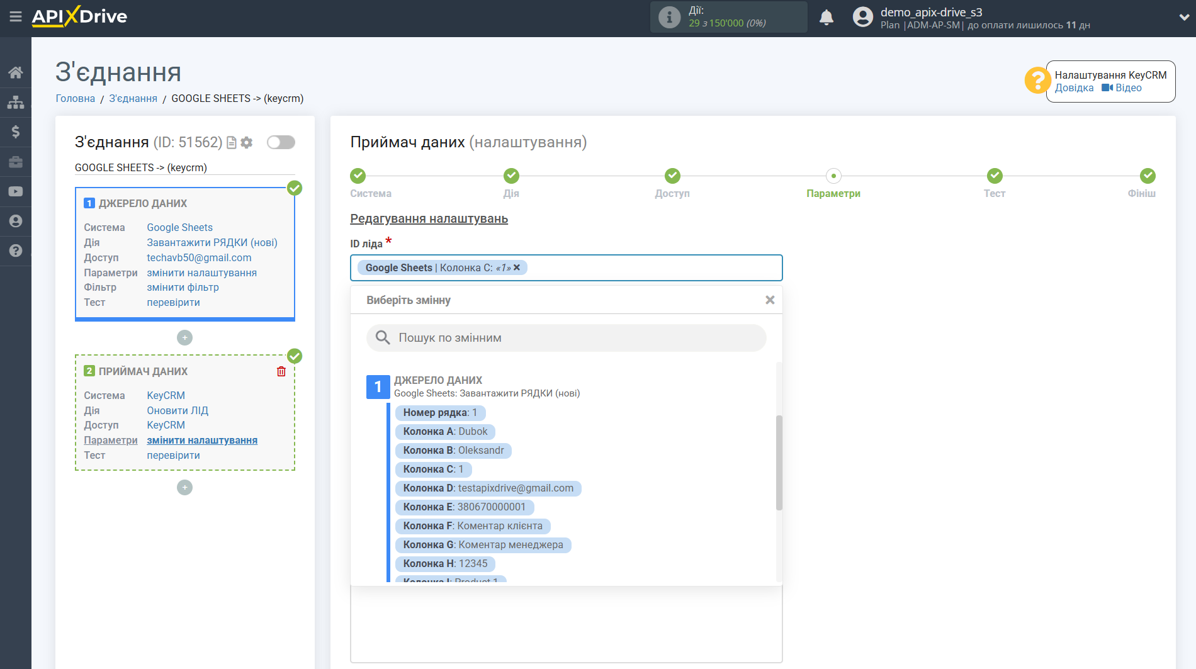This screenshot has height=669, width=1196.
Task: Open the user profile icon in sidebar
Action: [16, 221]
